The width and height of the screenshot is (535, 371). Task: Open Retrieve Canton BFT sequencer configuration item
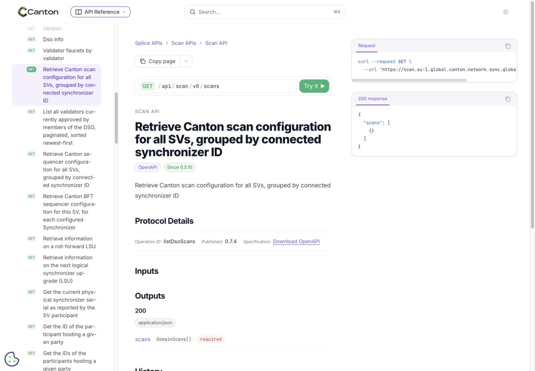57,212
